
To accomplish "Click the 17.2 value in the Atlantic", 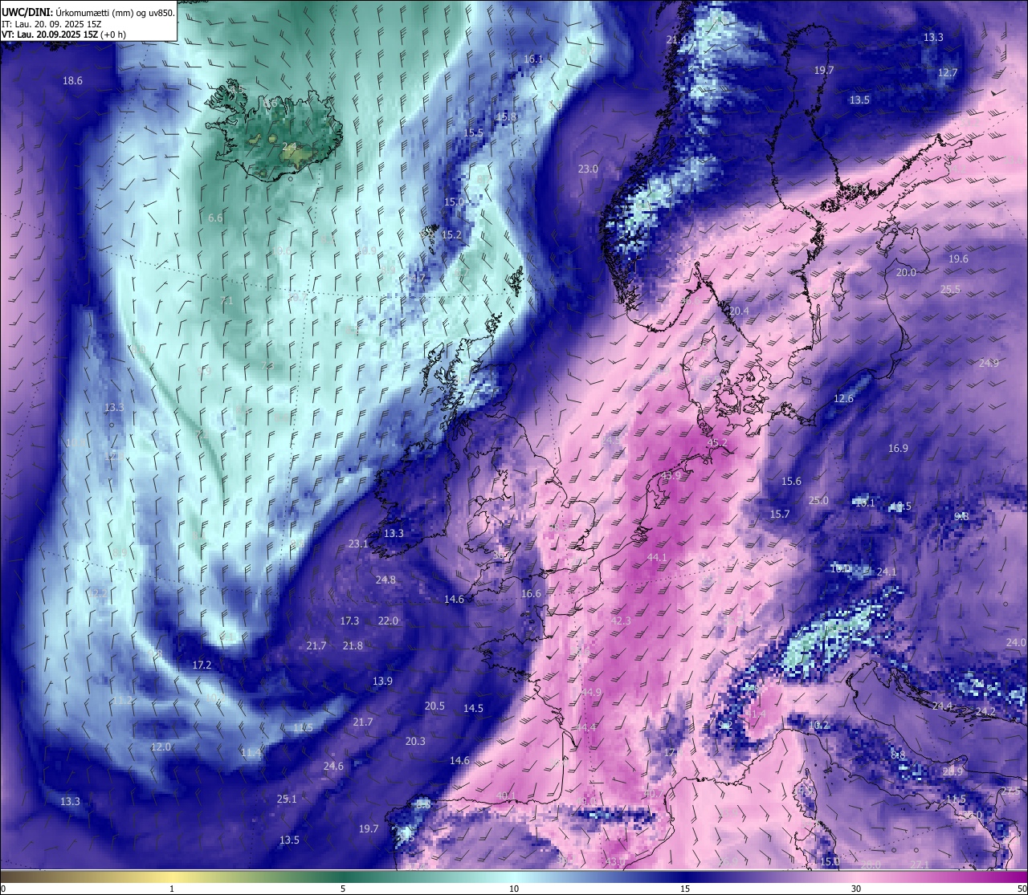I will pos(202,665).
